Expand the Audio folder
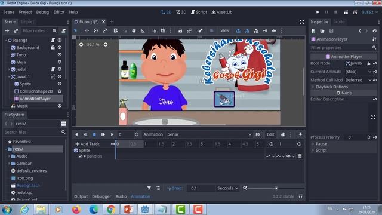Image resolution: width=382 pixels, height=215 pixels. 10,156
